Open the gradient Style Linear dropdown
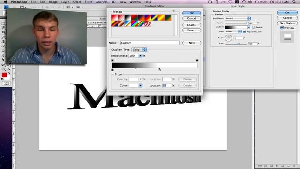Viewport: 300px width, 169px height. pos(233,31)
